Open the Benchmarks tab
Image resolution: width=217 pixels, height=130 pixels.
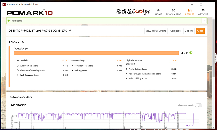tap(173, 12)
